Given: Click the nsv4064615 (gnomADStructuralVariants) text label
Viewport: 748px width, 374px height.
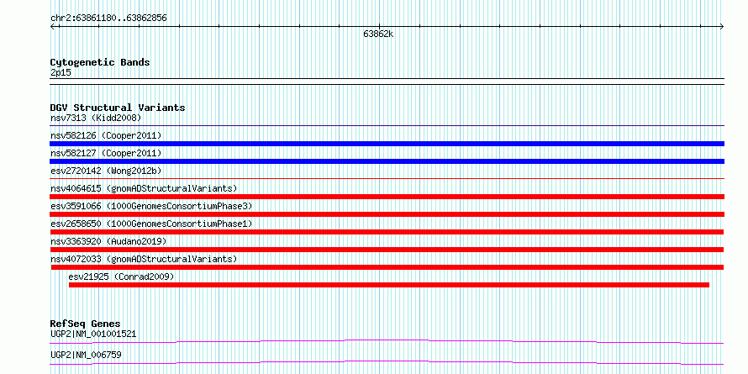Looking at the screenshot, I should coord(144,188).
